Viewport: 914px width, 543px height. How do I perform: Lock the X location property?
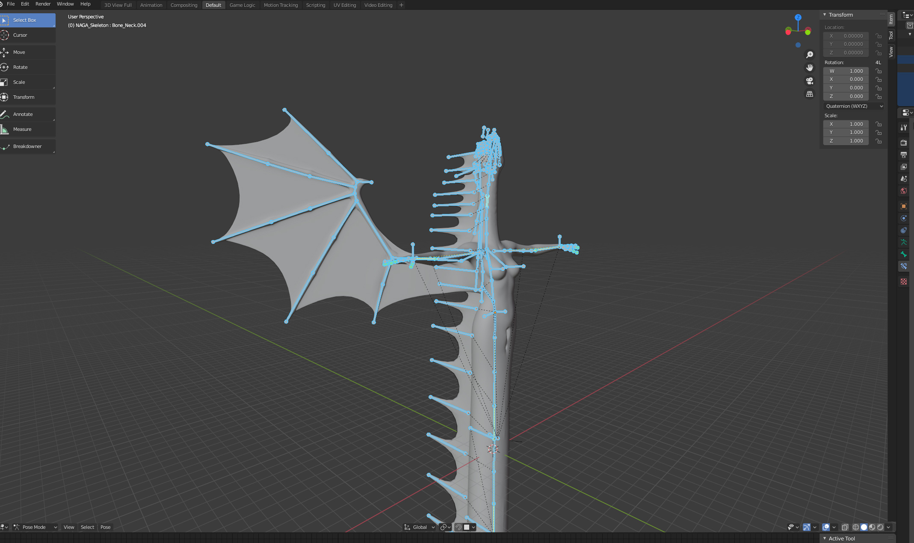click(879, 36)
